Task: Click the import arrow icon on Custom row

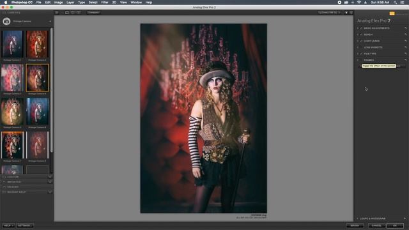Action: [x=50, y=177]
